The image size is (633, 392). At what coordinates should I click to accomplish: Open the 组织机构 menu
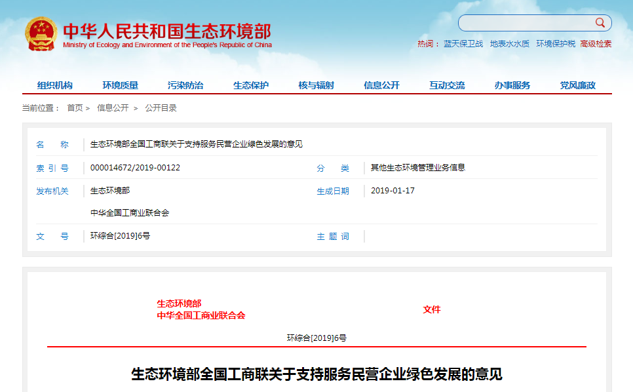(55, 85)
